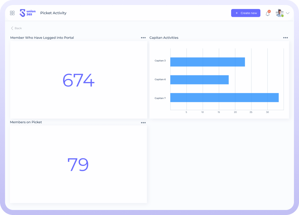Click the user profile avatar
The image size is (299, 215).
(279, 13)
